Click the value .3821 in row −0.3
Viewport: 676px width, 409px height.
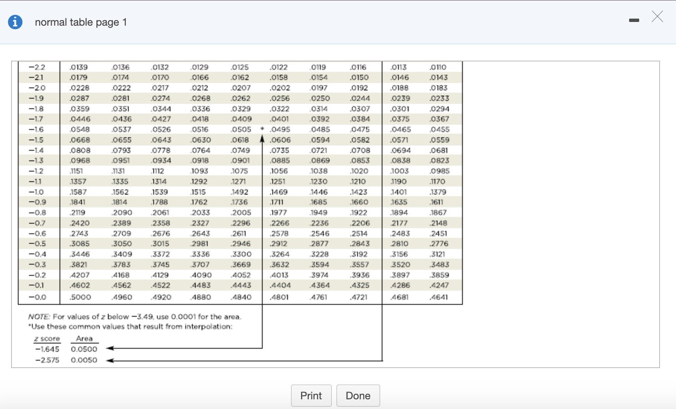[x=79, y=265]
